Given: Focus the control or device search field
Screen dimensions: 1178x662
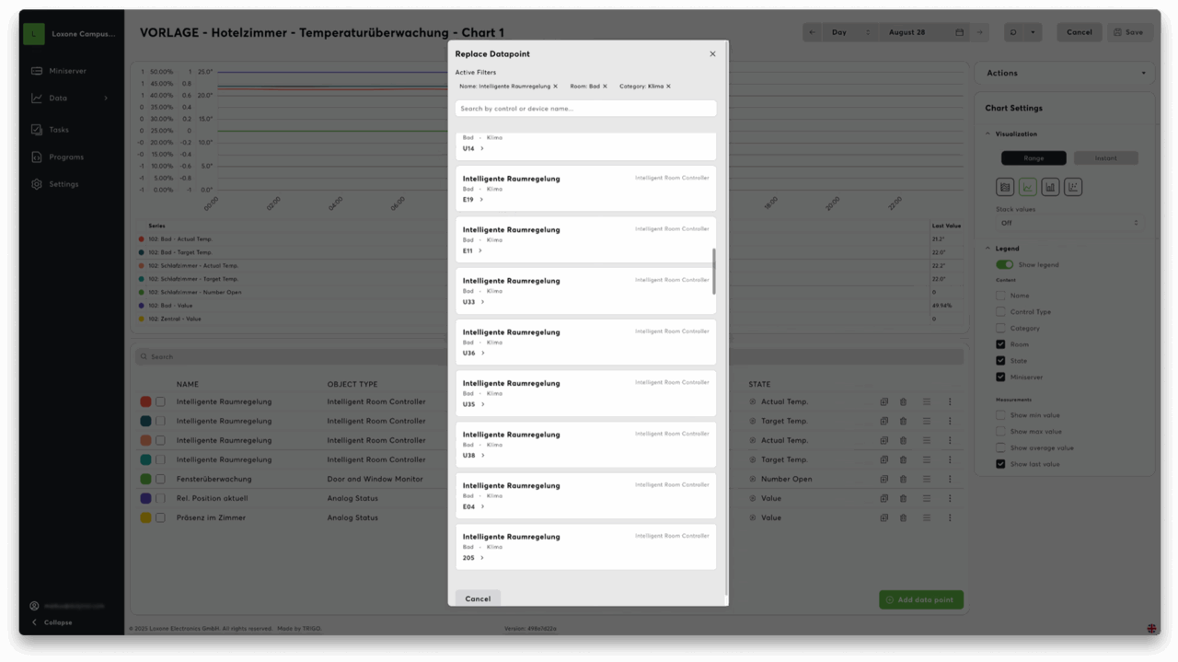Looking at the screenshot, I should click(x=585, y=109).
